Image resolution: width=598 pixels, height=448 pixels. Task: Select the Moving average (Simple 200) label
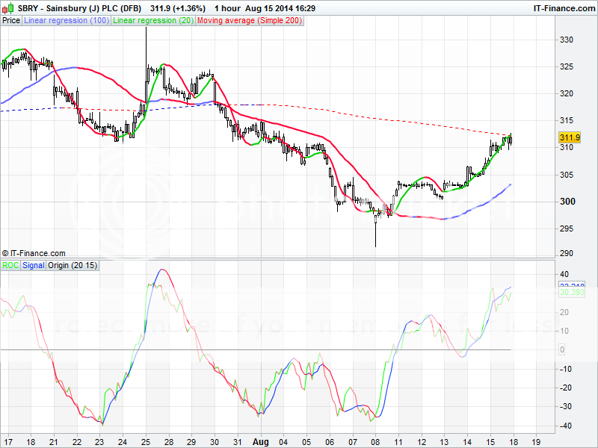[x=250, y=21]
